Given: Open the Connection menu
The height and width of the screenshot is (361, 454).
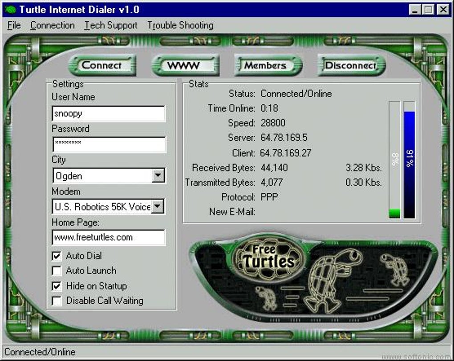Looking at the screenshot, I should pyautogui.click(x=53, y=25).
